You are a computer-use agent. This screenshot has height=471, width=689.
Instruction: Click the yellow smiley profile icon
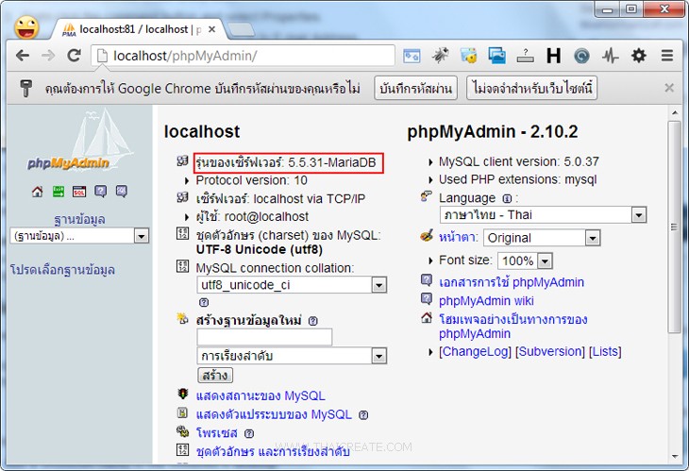point(26,27)
